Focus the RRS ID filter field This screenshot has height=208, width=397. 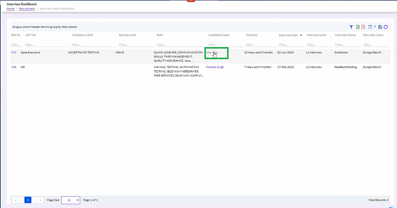(x=16, y=45)
